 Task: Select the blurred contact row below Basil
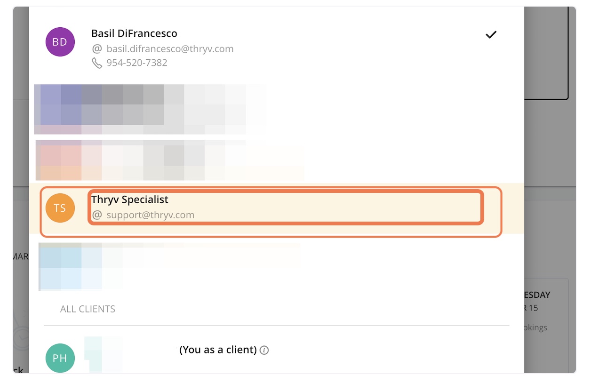151,109
